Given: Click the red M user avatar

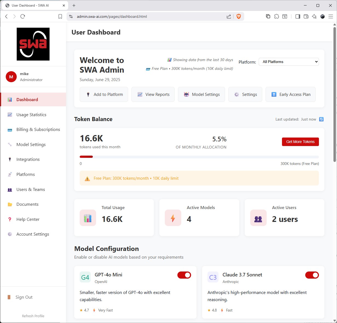Looking at the screenshot, I should coord(11,77).
